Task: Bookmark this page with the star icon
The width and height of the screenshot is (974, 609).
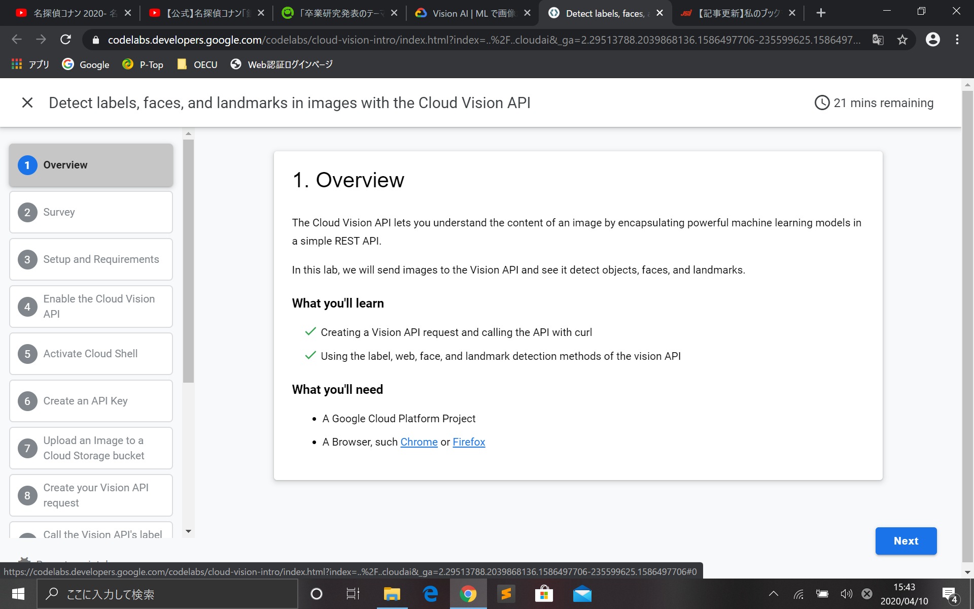Action: pyautogui.click(x=902, y=40)
